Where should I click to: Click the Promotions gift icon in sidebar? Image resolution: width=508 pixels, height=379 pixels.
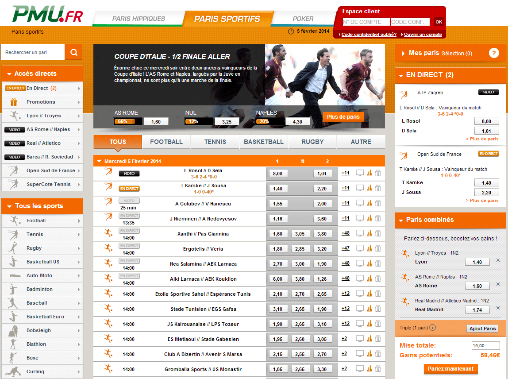click(x=14, y=102)
